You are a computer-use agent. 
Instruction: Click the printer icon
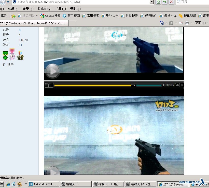[187, 23]
